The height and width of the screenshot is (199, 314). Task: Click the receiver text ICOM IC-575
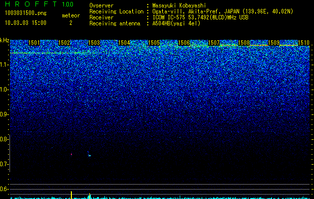[x=170, y=17]
